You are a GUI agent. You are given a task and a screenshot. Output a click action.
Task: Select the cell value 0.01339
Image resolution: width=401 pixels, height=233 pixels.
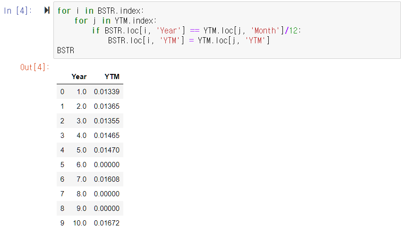point(107,92)
